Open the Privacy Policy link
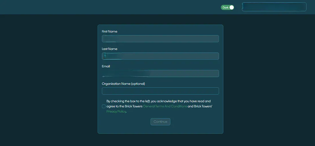Viewport: 315px width, 146px height. click(116, 111)
